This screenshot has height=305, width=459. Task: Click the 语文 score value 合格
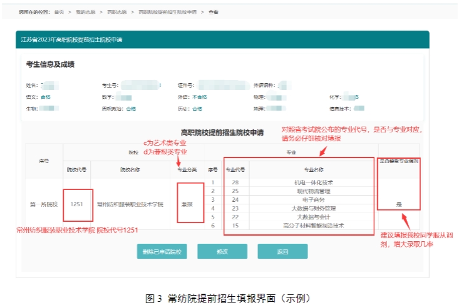click(46, 97)
